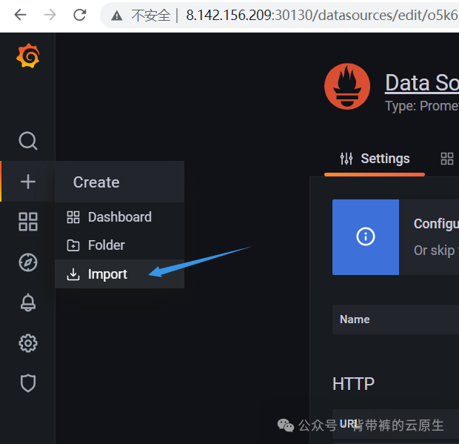The width and height of the screenshot is (459, 444).
Task: Open the Configuration gear icon
Action: 28,343
